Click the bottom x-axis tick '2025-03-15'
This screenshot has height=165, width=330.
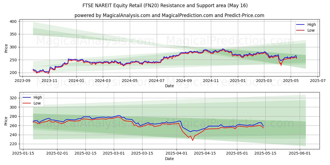[x=142, y=153]
